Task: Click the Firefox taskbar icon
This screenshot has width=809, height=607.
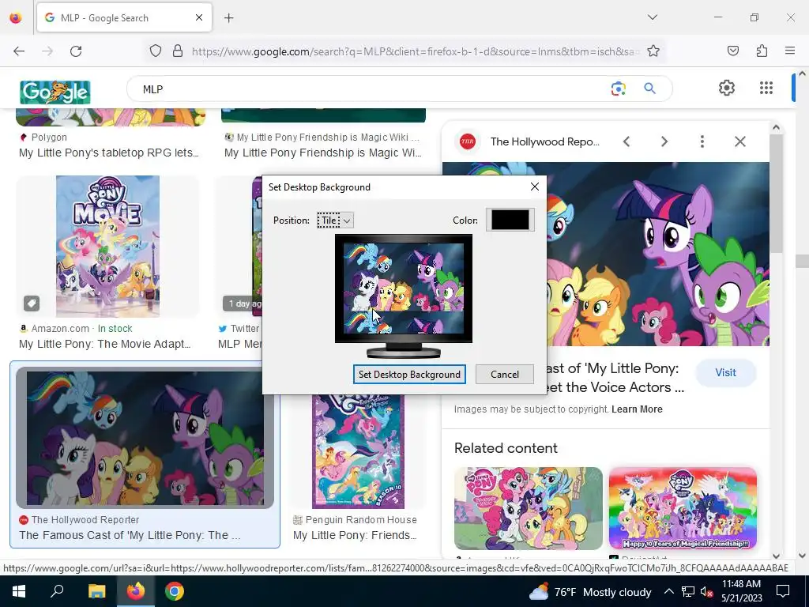Action: coord(136,591)
